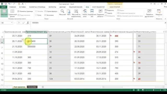This screenshot has width=167, height=94.
Task: Add a new sheet with plus icon
Action: click(x=43, y=87)
